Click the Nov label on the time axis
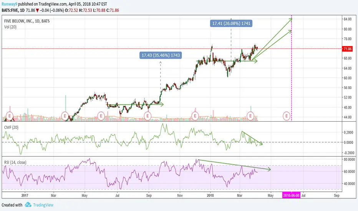Viewport: 358px width, 211px height. pyautogui.click(x=180, y=196)
